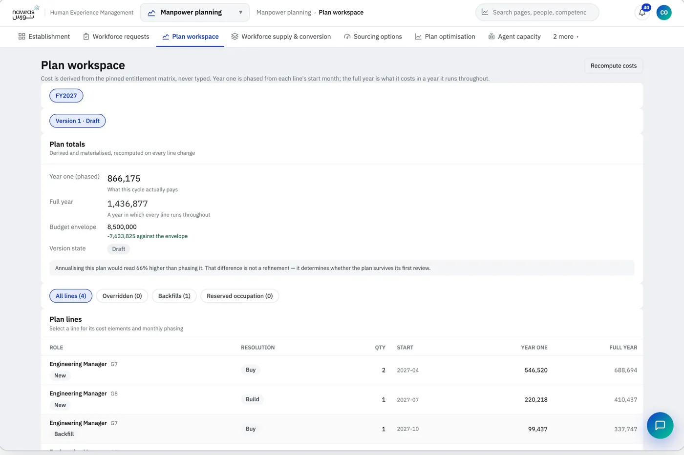Screen dimensions: 684x455
Task: Click Manpower planning breadcrumb link
Action: point(283,13)
